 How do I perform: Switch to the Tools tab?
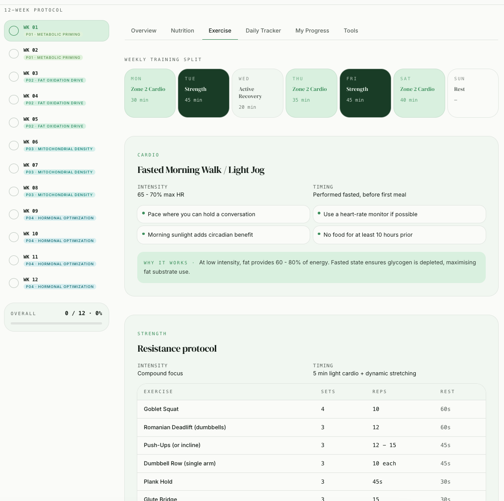coord(351,31)
